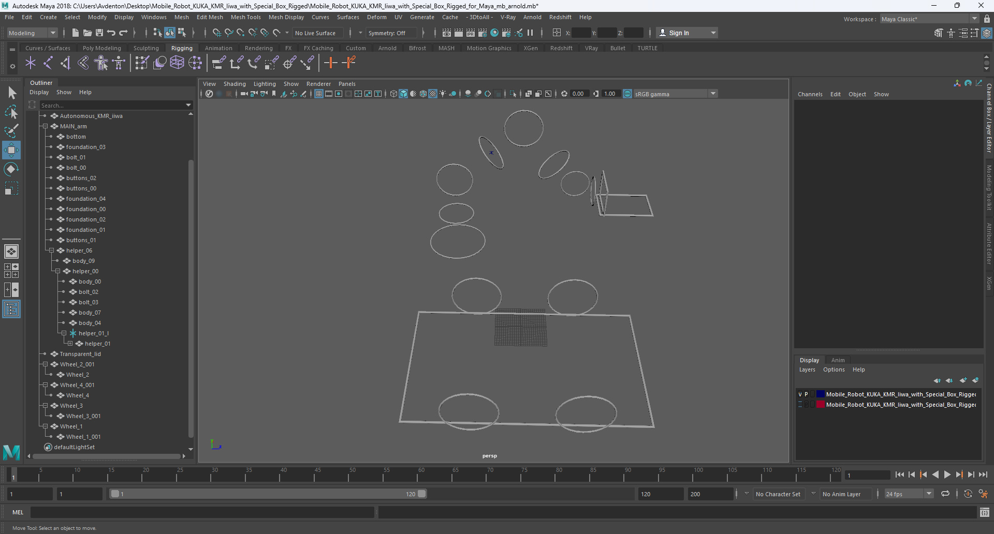This screenshot has width=994, height=534.
Task: Click the Redo arrow icon
Action: pos(123,33)
